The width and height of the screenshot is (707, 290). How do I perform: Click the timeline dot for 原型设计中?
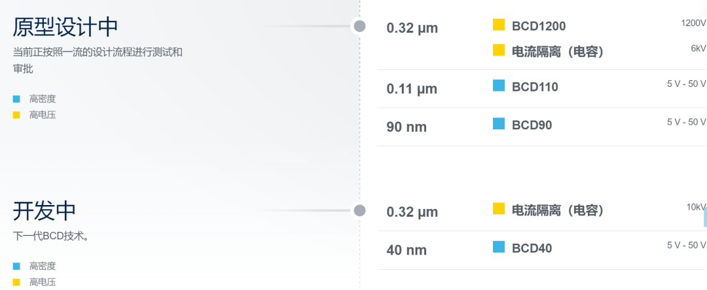click(x=359, y=26)
